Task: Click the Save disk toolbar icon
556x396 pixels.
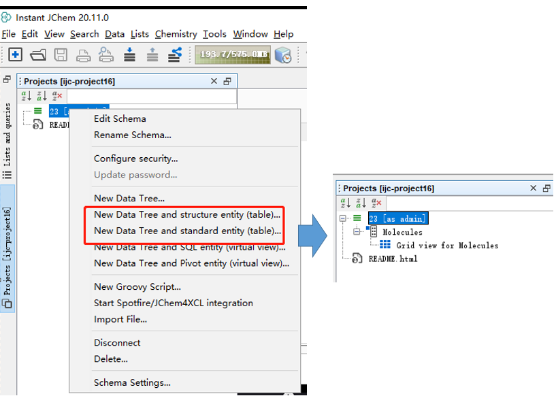Action: pos(61,55)
